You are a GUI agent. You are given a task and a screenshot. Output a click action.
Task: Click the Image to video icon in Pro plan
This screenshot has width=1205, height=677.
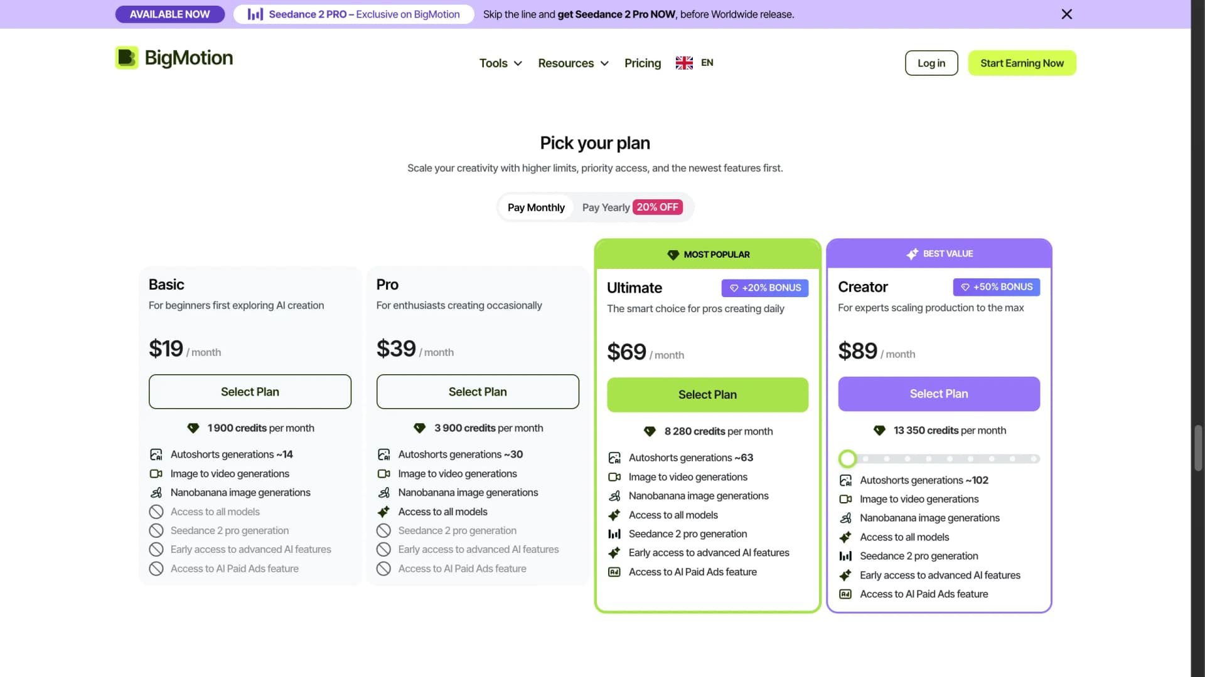[383, 473]
